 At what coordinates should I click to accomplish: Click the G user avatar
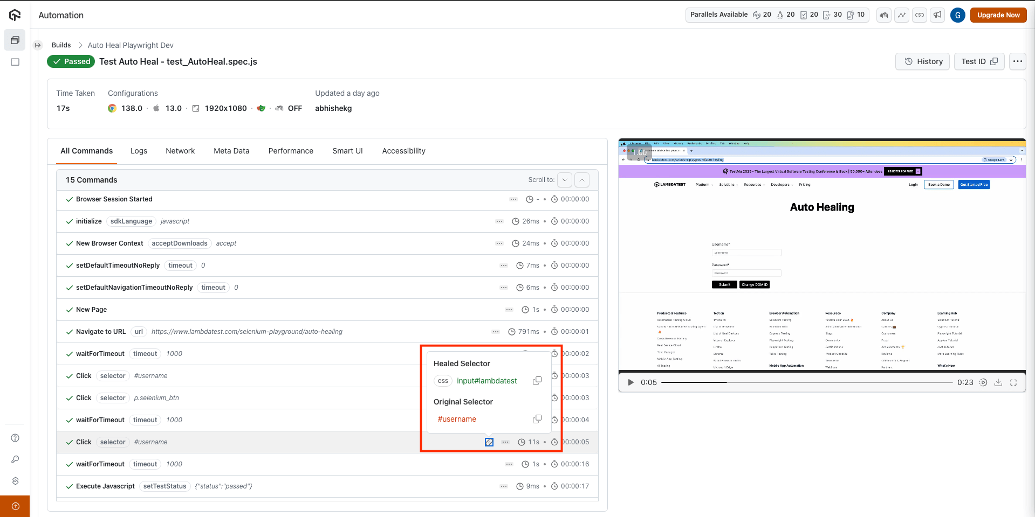(957, 15)
